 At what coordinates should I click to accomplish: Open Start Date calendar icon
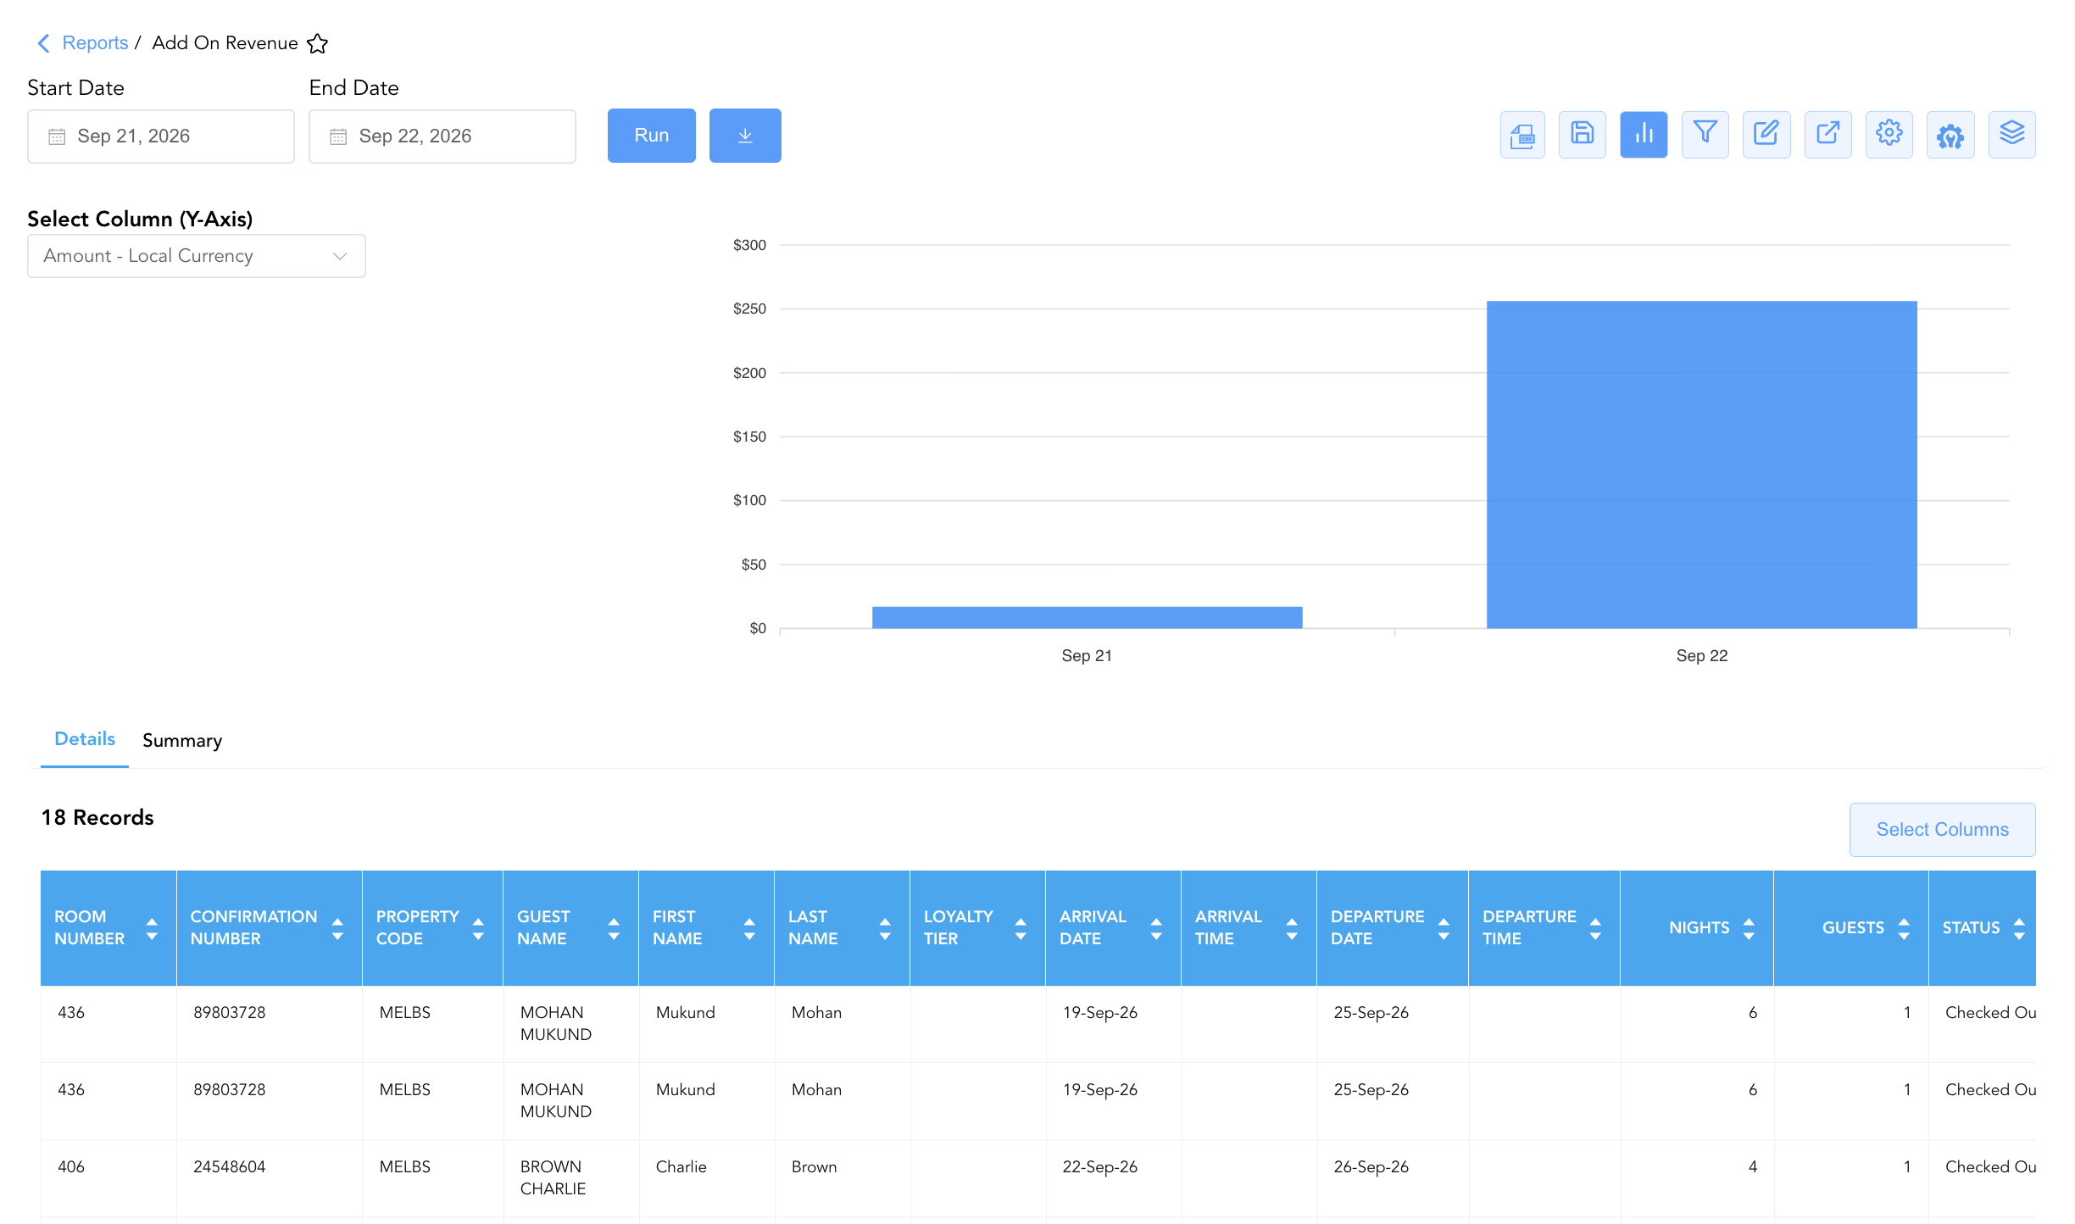57,136
